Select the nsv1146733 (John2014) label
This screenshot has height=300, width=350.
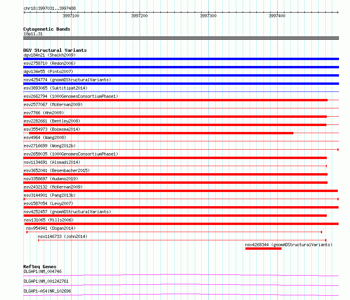[63, 236]
